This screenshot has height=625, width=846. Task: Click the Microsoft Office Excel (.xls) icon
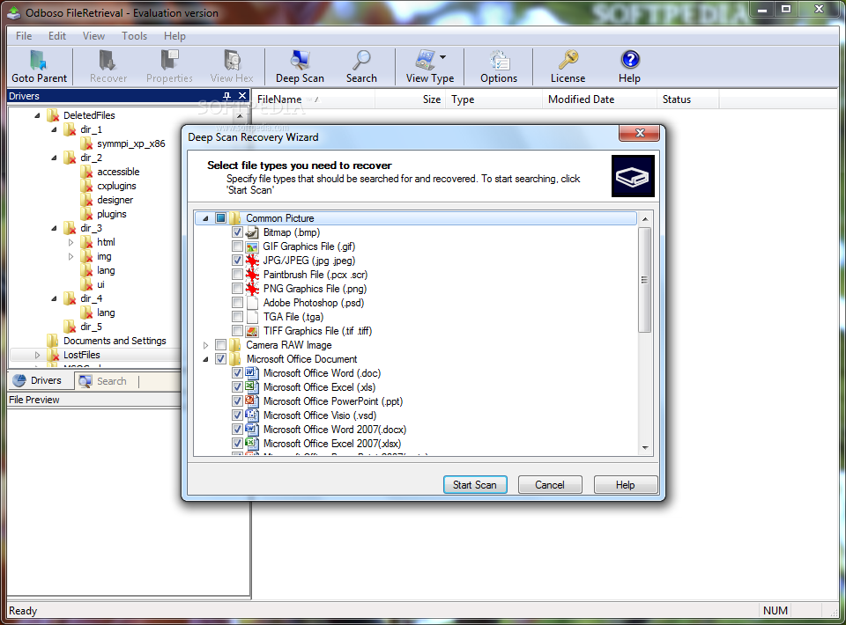pos(252,387)
